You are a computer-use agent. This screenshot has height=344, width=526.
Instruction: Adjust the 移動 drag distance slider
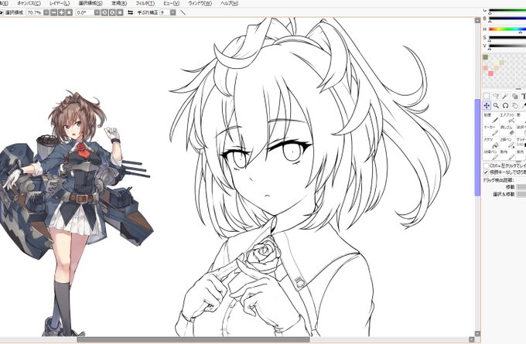click(x=521, y=187)
